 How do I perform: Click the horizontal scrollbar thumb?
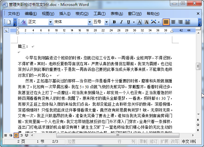point(118,135)
